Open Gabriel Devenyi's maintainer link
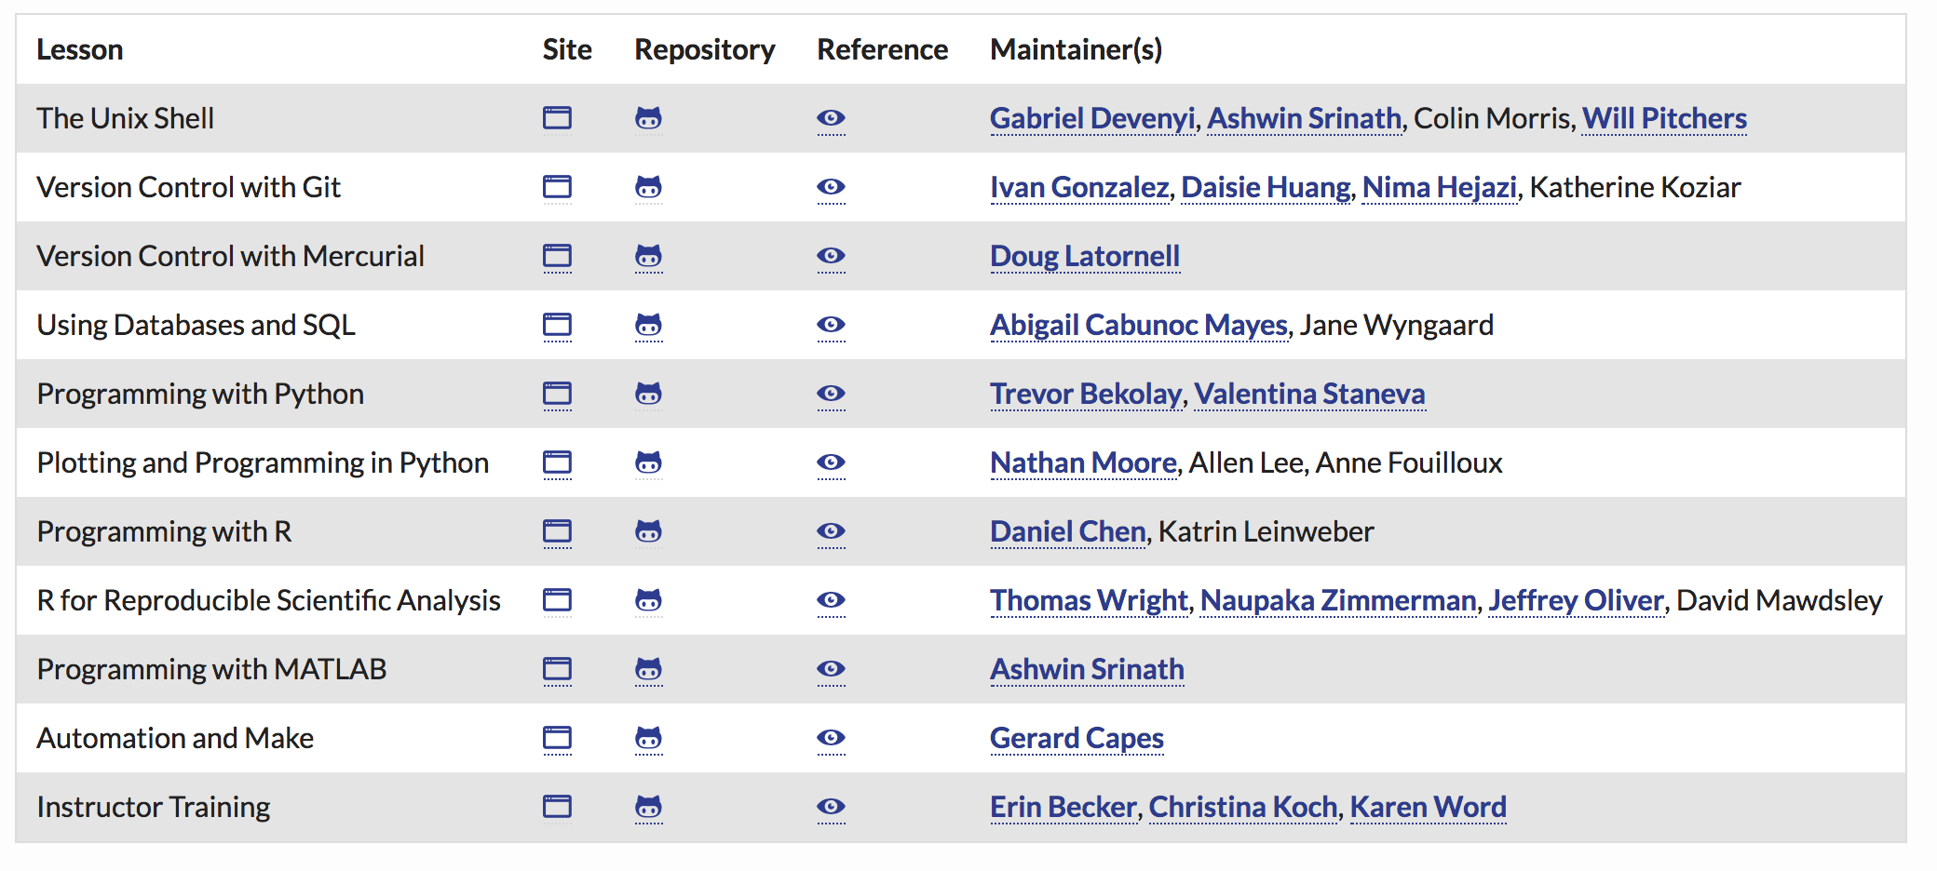Screen dimensions: 1937x871 tap(1092, 118)
